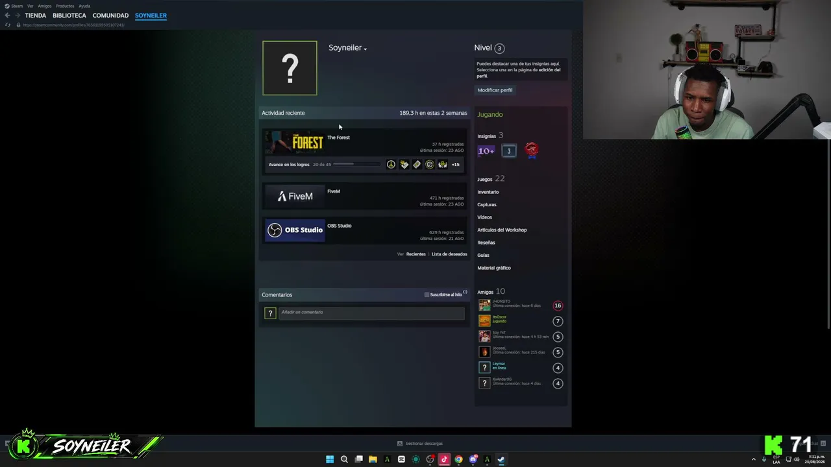Viewport: 831px width, 467px height.
Task: Open the 10+ games owned badge
Action: [486, 150]
